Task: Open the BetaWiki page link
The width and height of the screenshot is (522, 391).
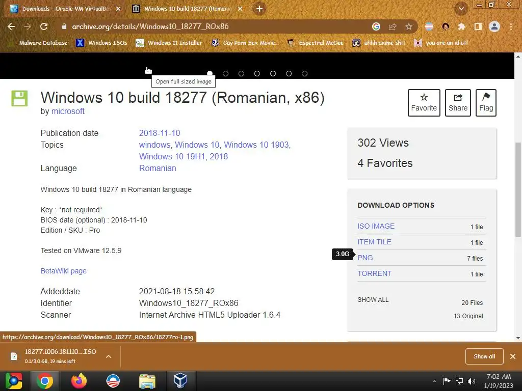Action: point(64,271)
